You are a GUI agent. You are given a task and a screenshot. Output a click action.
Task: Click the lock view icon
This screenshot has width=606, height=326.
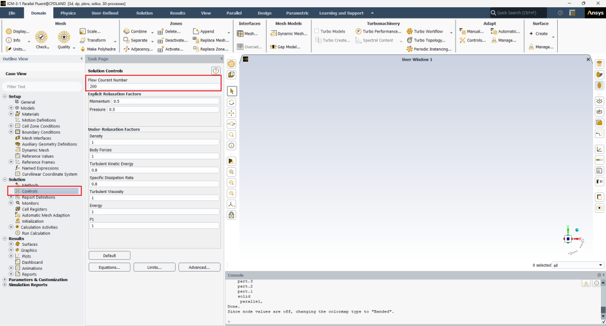coord(232,215)
